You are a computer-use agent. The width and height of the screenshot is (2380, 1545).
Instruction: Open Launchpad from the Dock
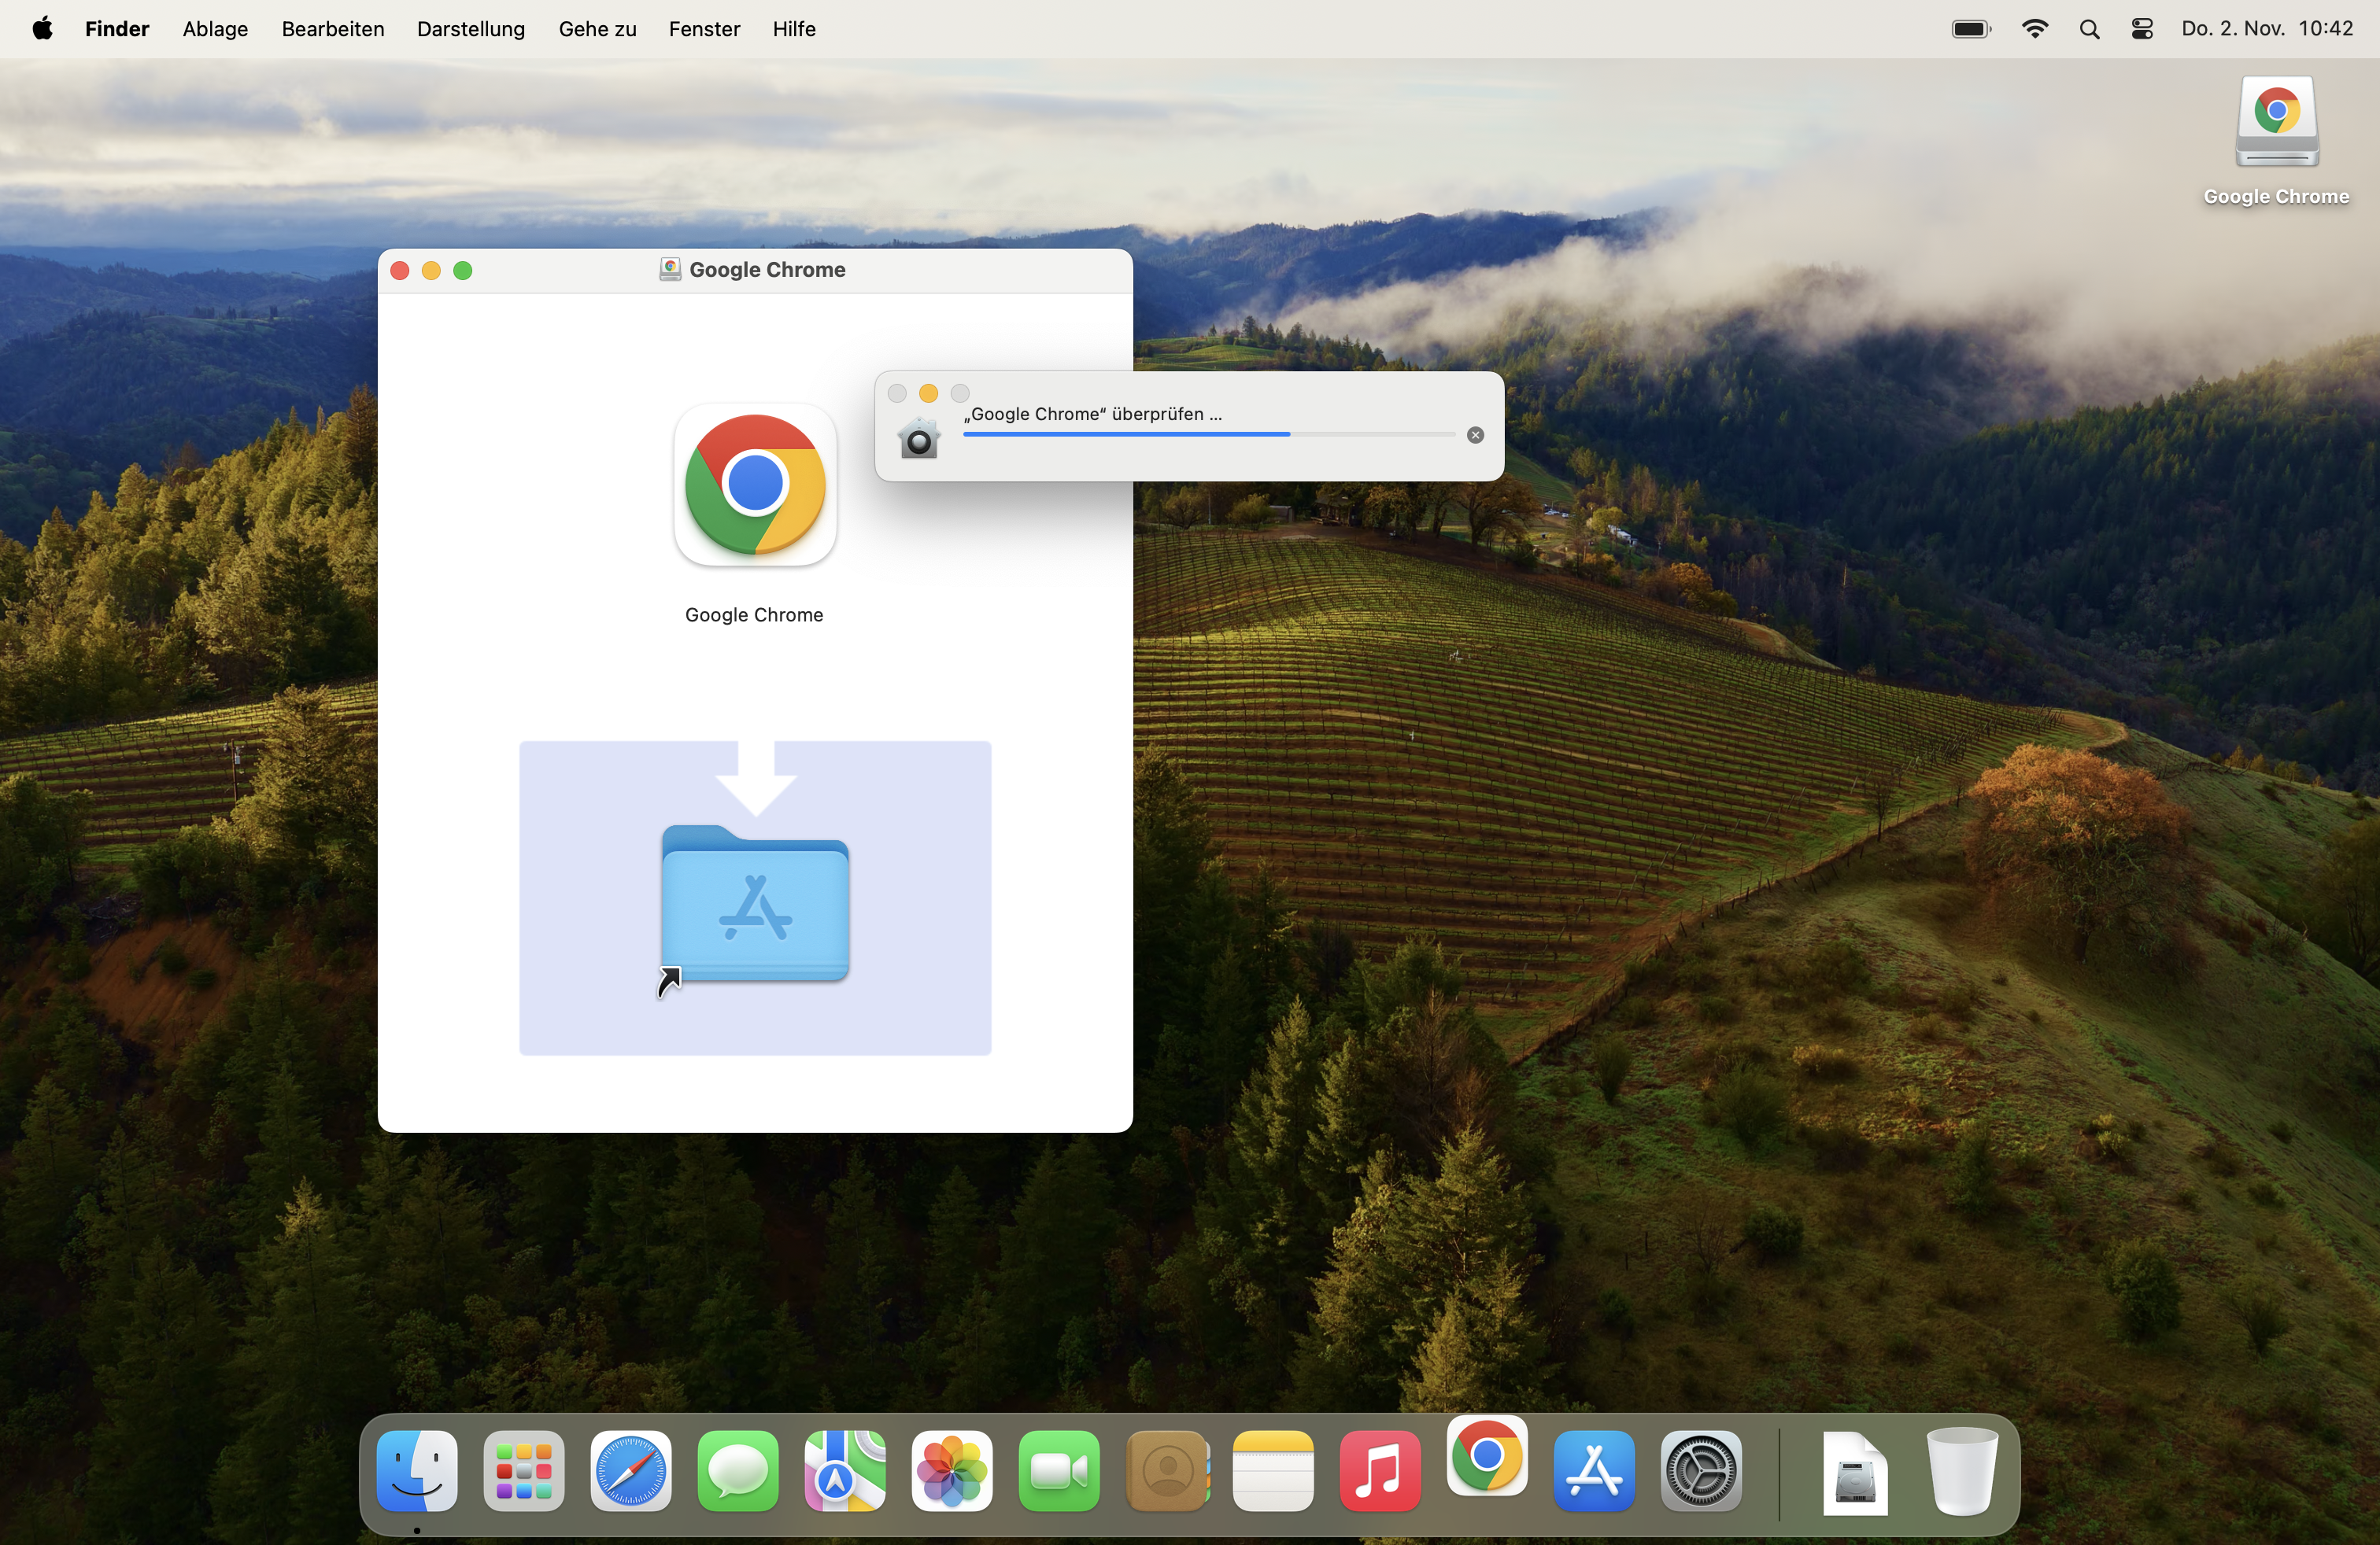point(524,1471)
